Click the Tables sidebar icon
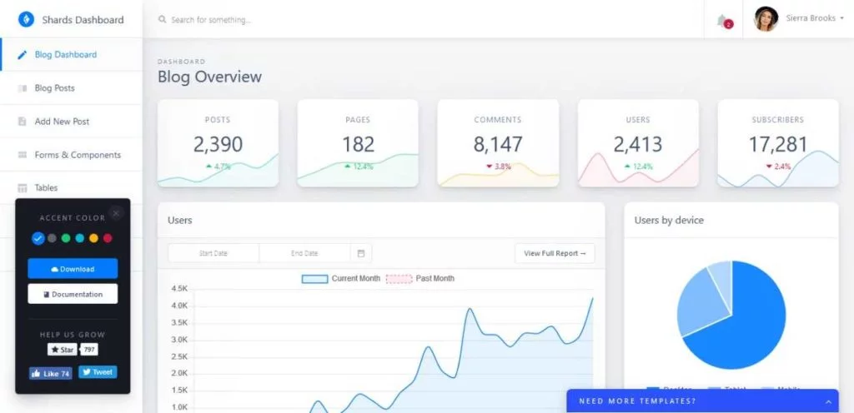The image size is (854, 413). click(23, 188)
